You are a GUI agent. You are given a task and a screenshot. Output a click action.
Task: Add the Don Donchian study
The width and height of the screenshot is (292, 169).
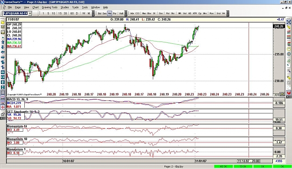[x=105, y=14]
